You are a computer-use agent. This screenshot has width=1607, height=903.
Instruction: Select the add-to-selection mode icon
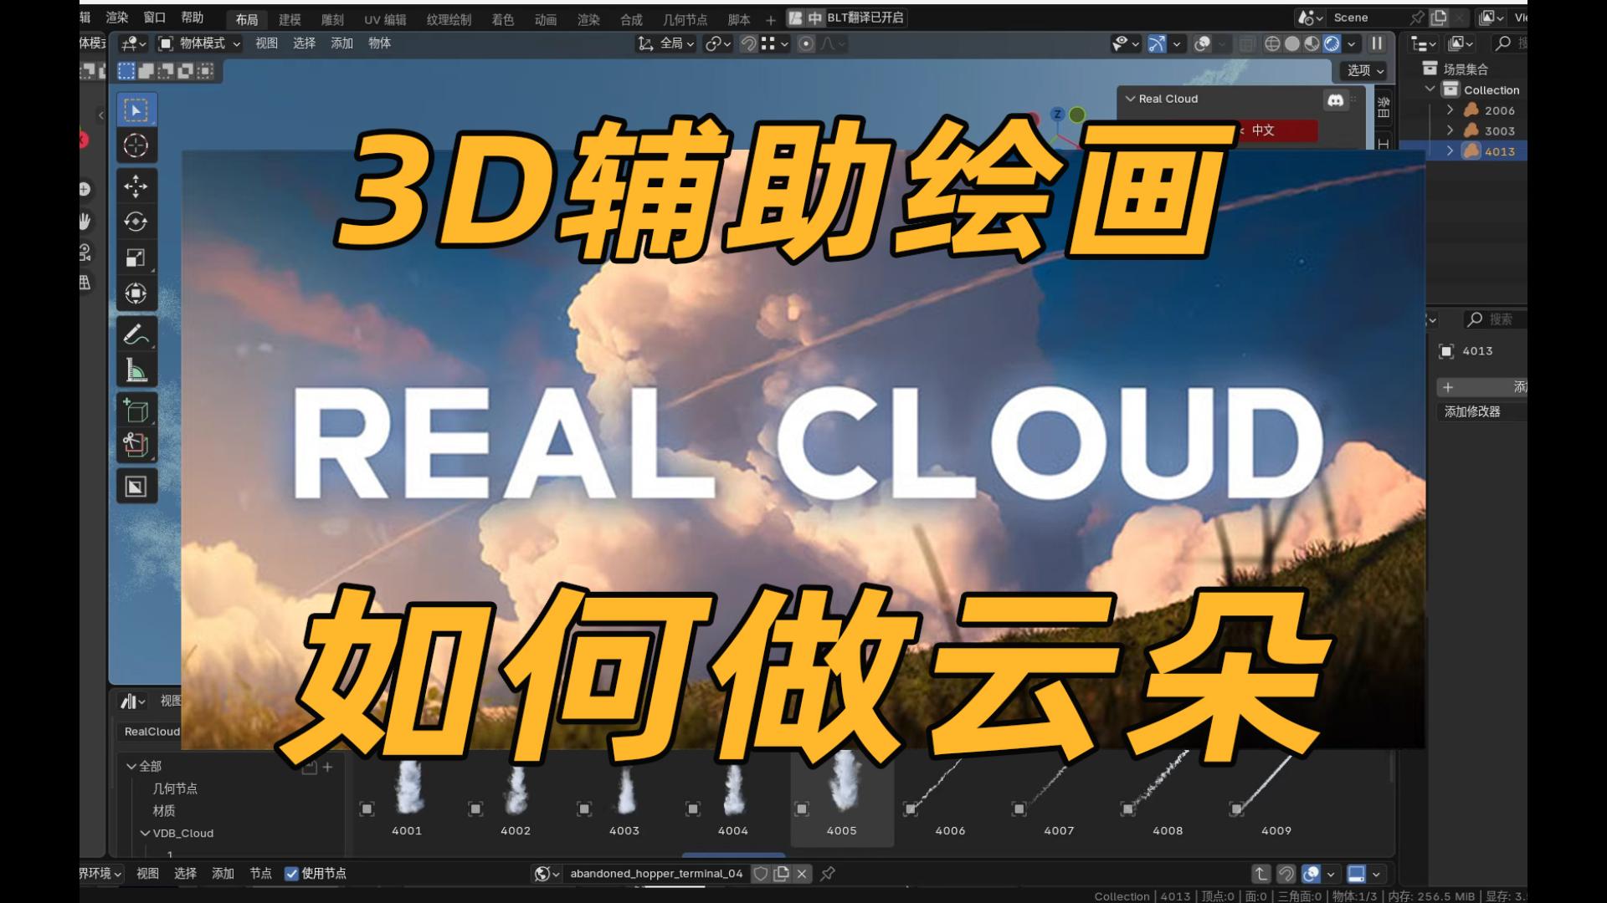point(146,71)
